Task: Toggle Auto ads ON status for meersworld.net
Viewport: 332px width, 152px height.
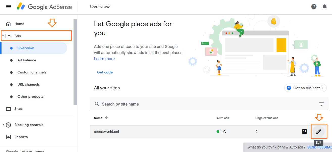Action: click(222, 131)
